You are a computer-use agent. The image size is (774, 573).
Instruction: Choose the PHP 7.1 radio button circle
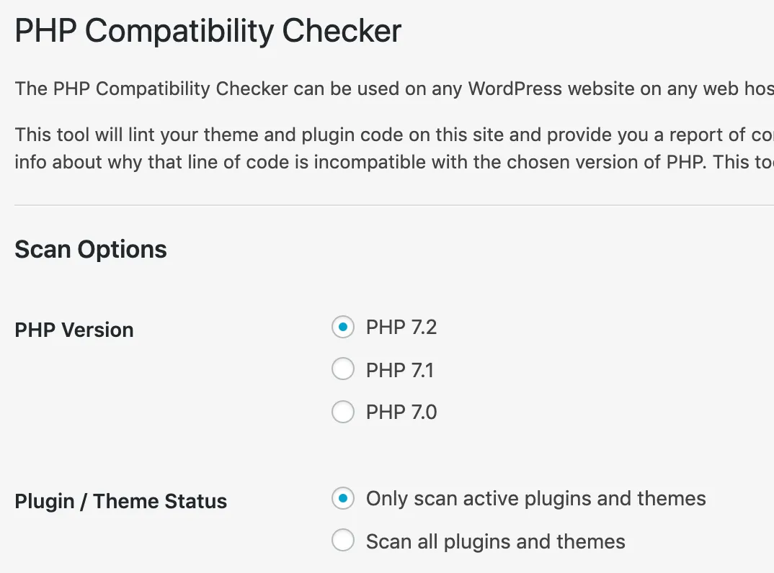coord(343,370)
